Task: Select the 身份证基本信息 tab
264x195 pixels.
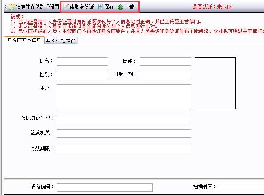Action: click(x=24, y=41)
